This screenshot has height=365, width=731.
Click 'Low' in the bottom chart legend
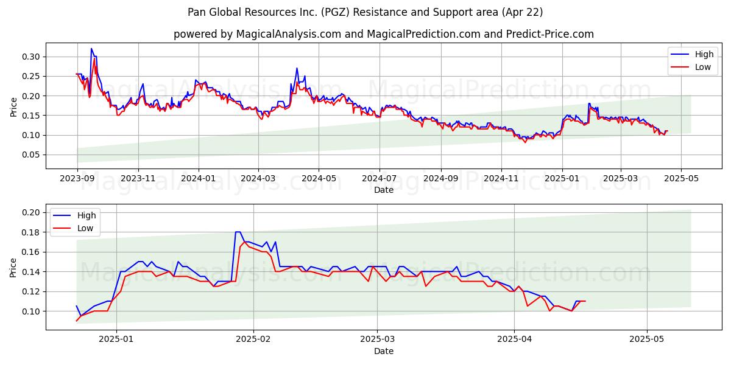[86, 228]
